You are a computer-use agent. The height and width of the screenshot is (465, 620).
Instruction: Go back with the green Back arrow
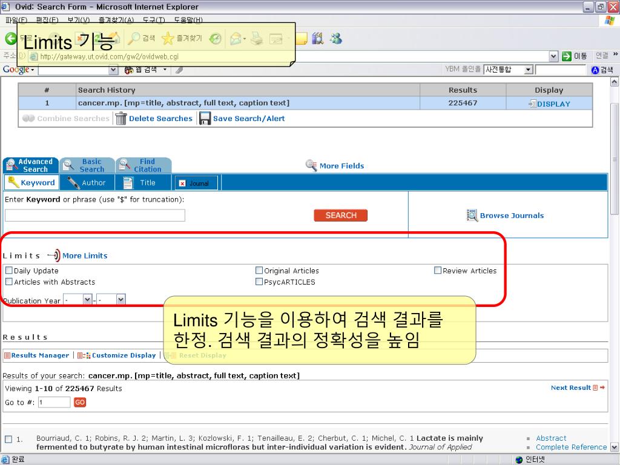pos(11,38)
